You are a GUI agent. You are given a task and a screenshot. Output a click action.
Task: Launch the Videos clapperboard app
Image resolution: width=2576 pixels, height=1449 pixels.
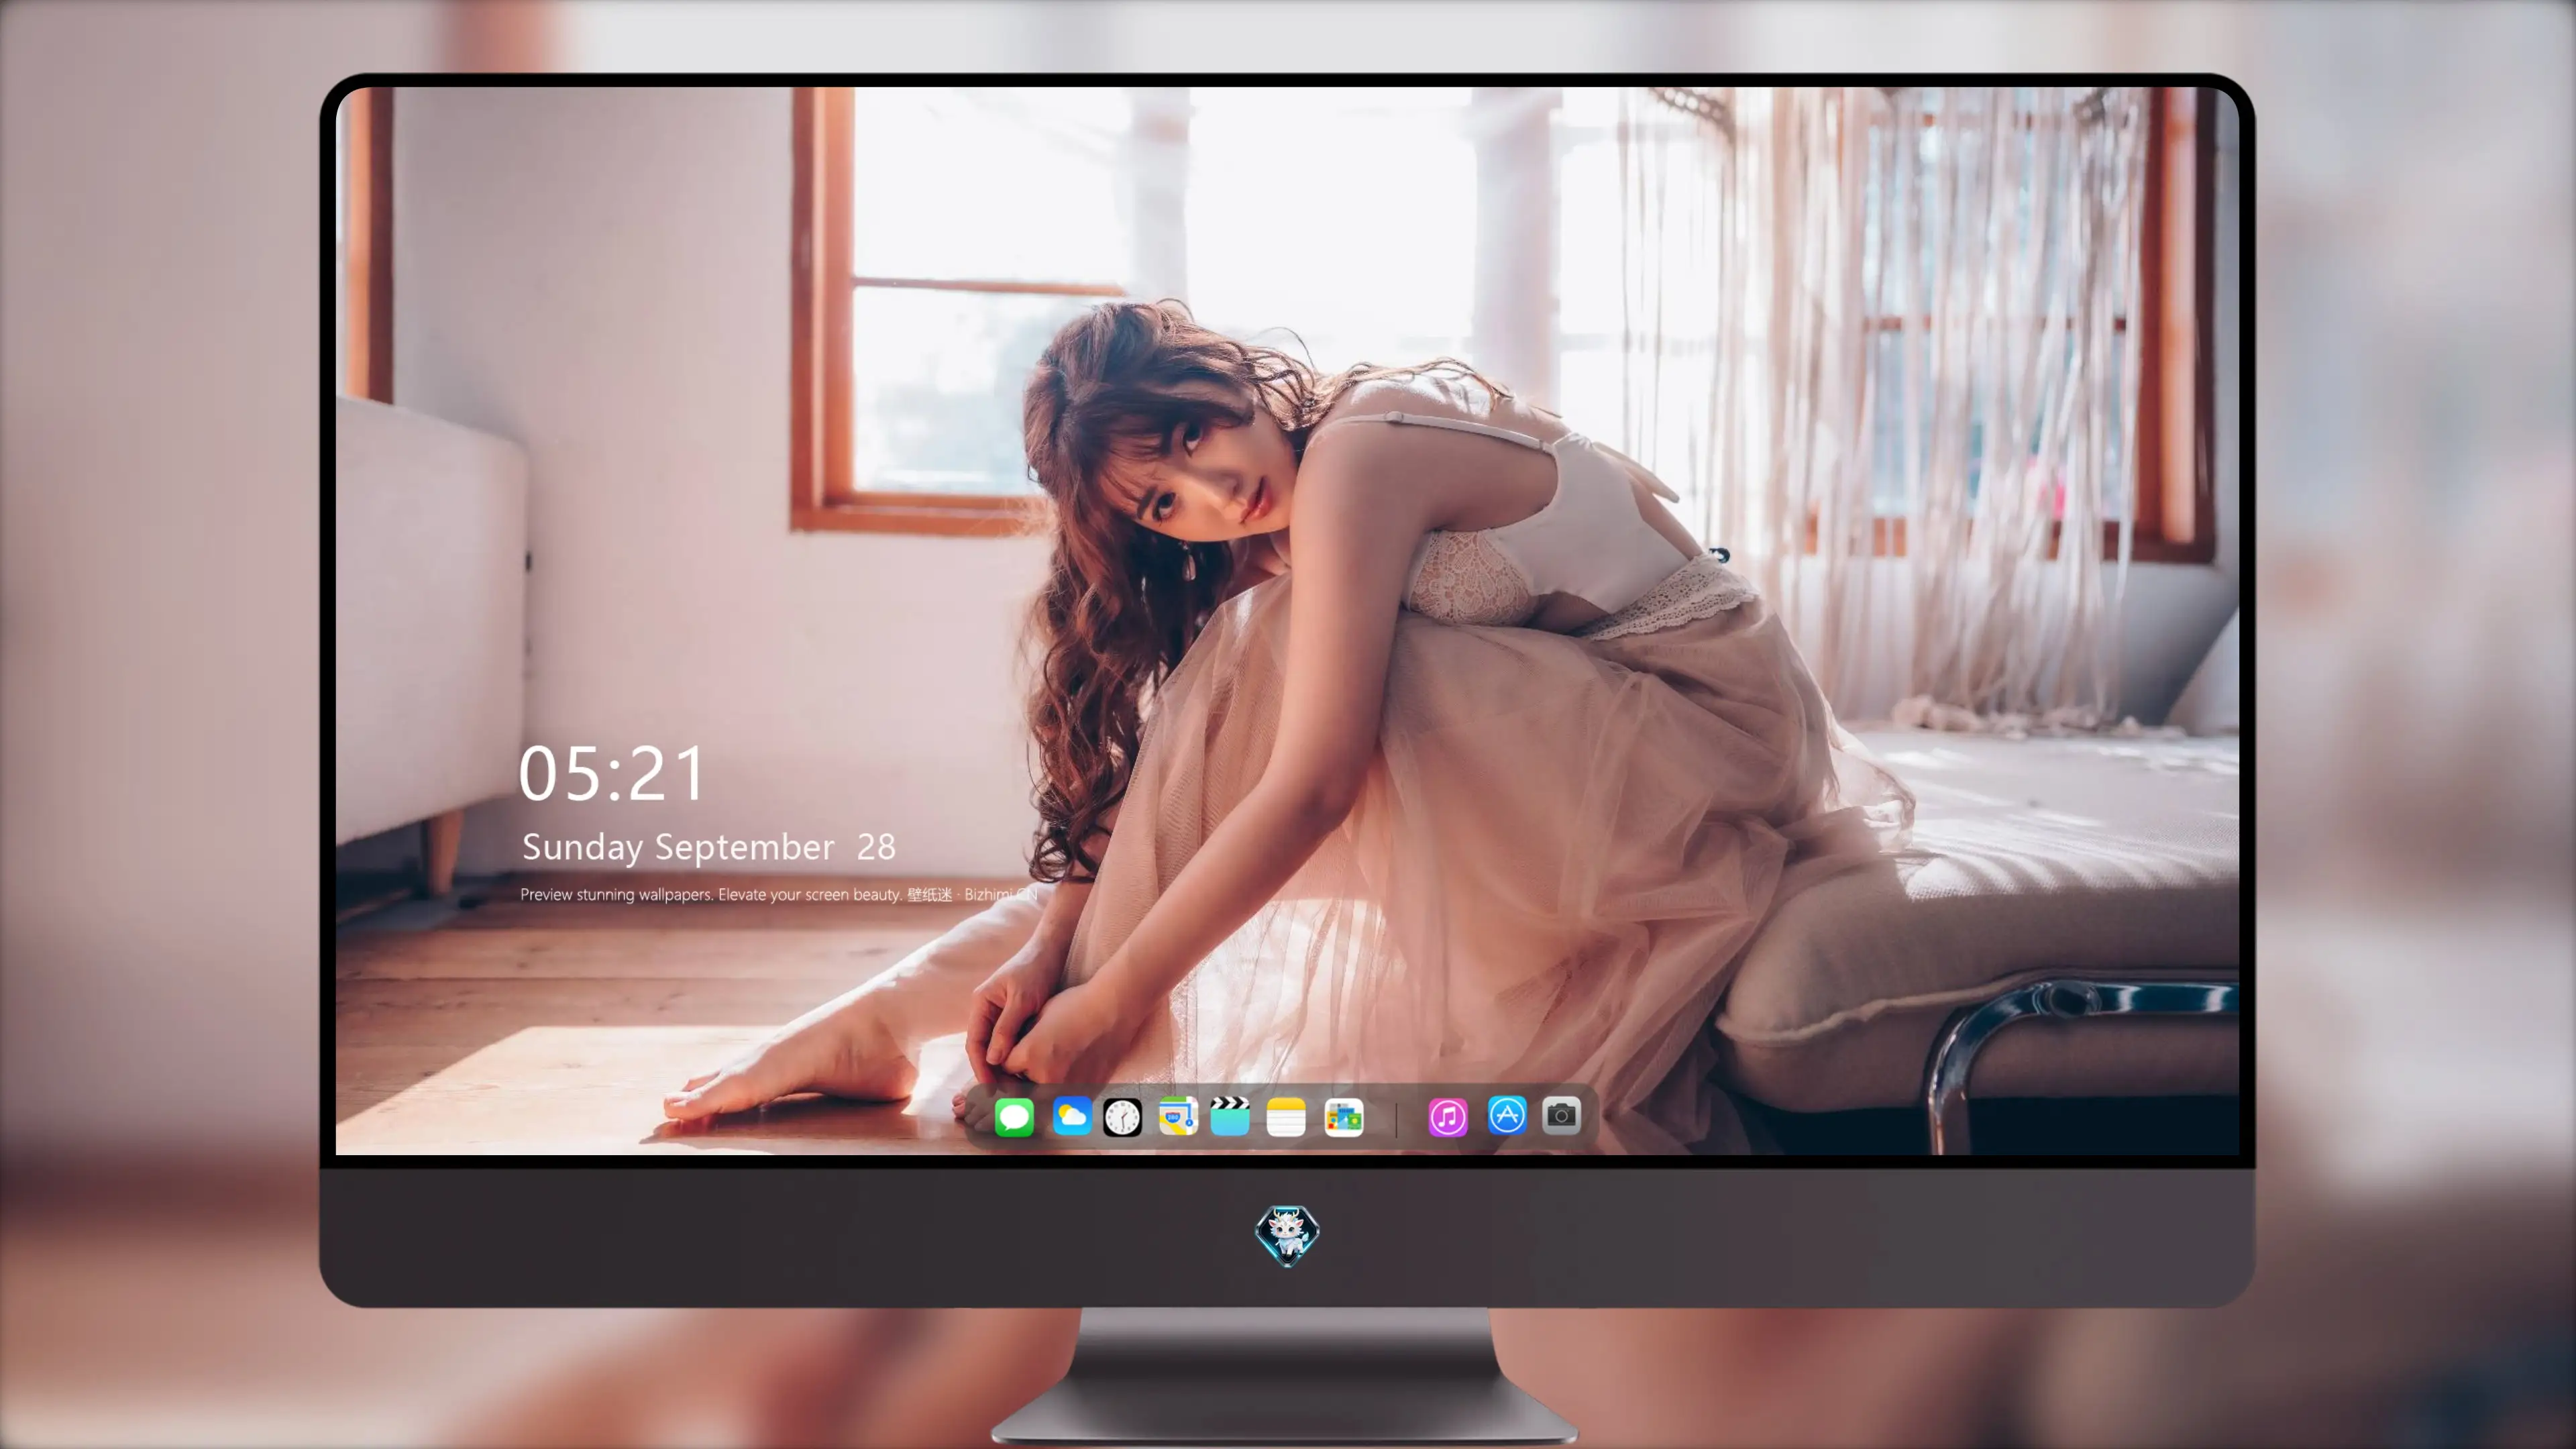(x=1230, y=1117)
